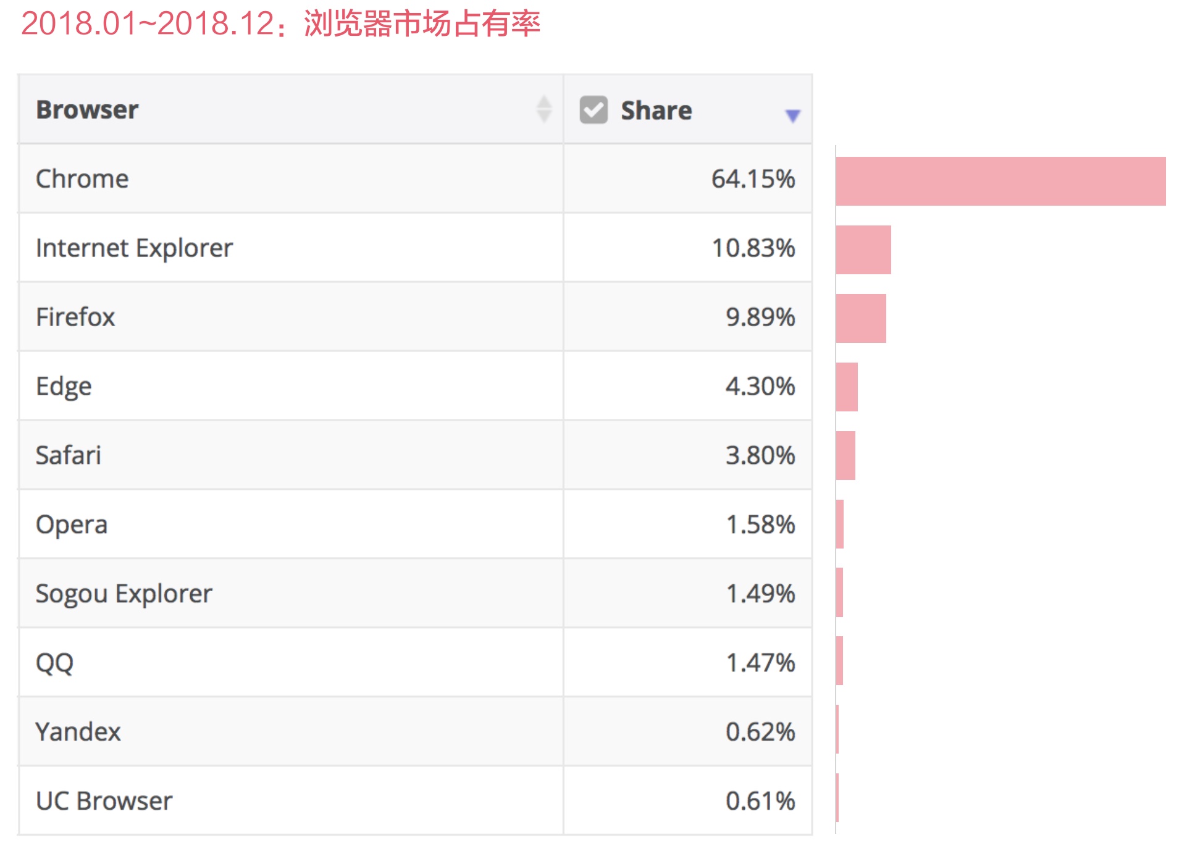Image resolution: width=1187 pixels, height=845 pixels.
Task: Click the chart title about browser market share
Action: 281,25
